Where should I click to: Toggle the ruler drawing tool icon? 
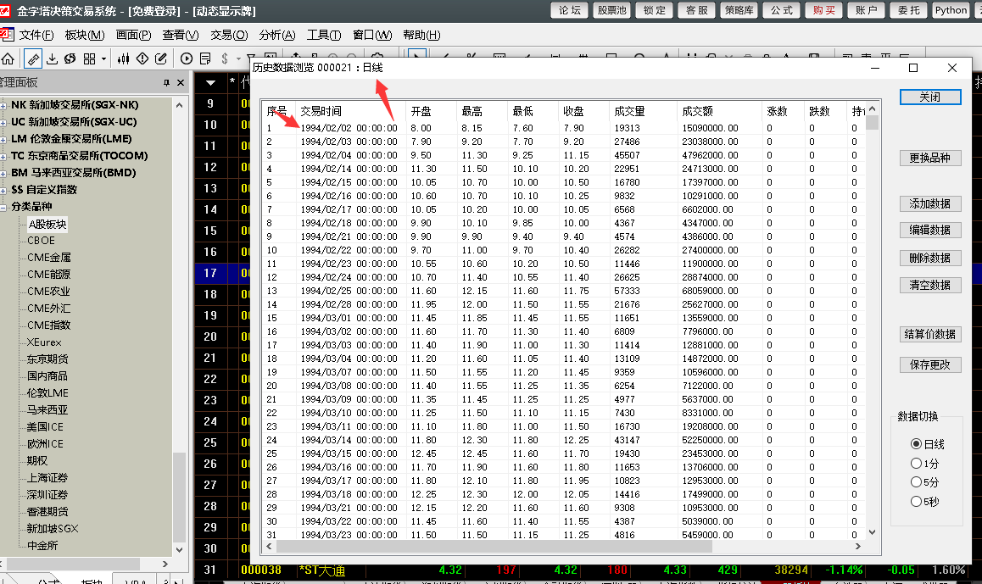click(32, 58)
